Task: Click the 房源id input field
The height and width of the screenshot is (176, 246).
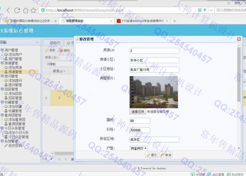Action: coord(154,51)
